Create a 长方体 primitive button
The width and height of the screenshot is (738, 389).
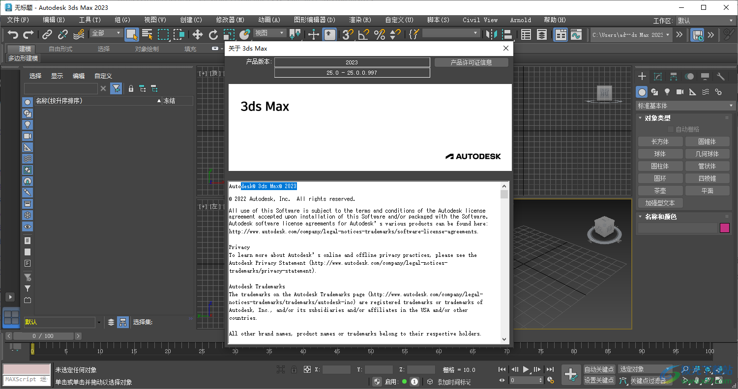pyautogui.click(x=660, y=141)
